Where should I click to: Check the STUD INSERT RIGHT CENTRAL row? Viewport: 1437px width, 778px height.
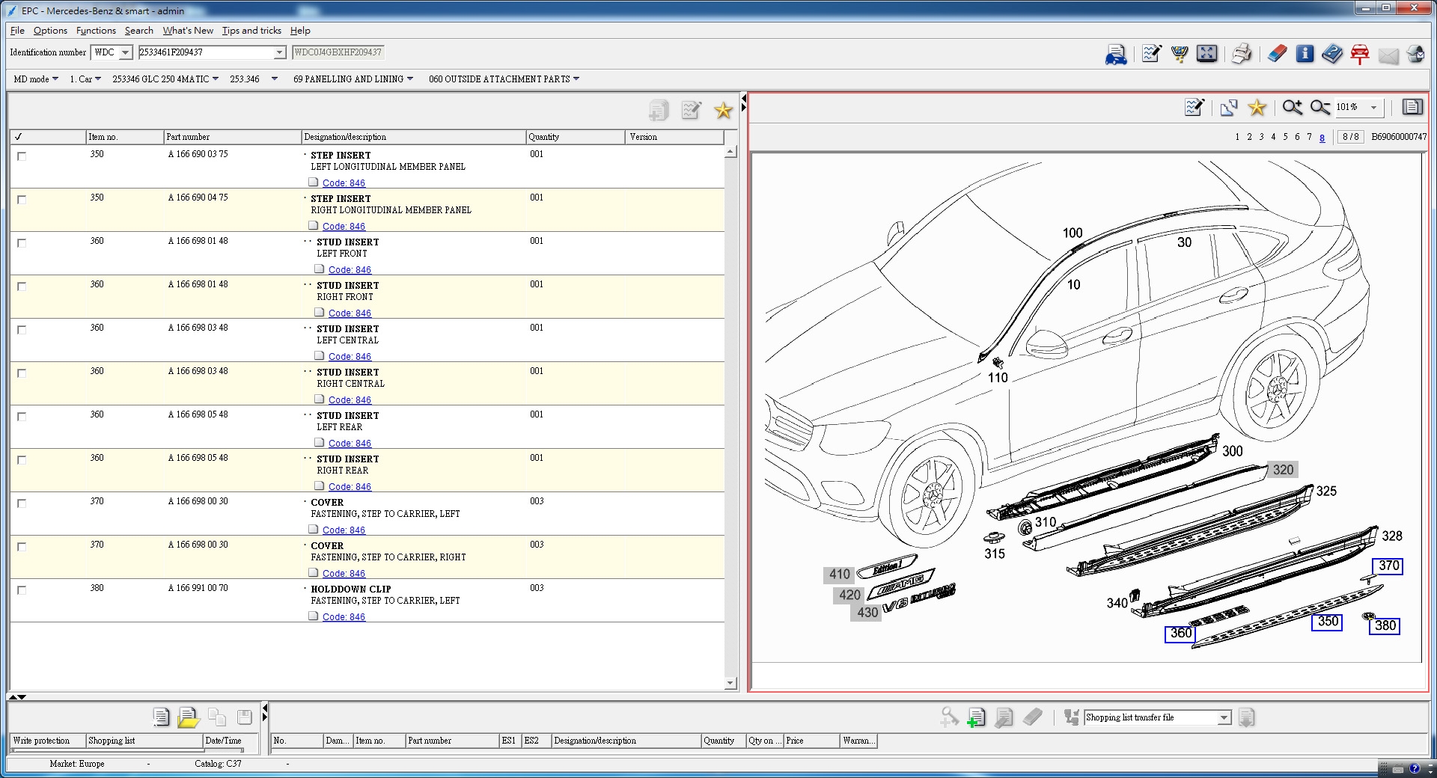[22, 373]
